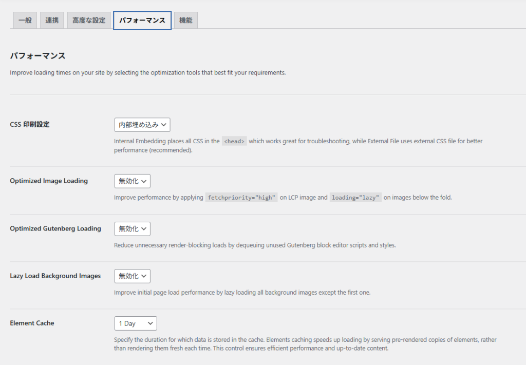The image size is (526, 365).
Task: Click the fetchpriority="high" code snippet
Action: [x=241, y=198]
